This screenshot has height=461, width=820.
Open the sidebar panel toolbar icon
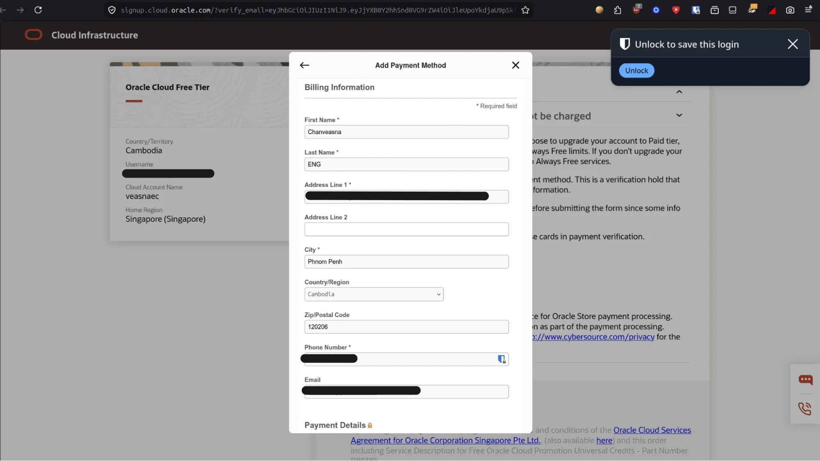733,10
